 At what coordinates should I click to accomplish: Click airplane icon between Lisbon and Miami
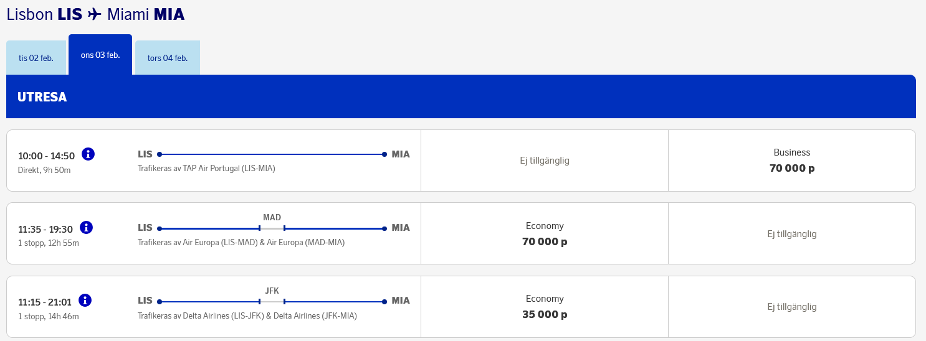(x=95, y=14)
